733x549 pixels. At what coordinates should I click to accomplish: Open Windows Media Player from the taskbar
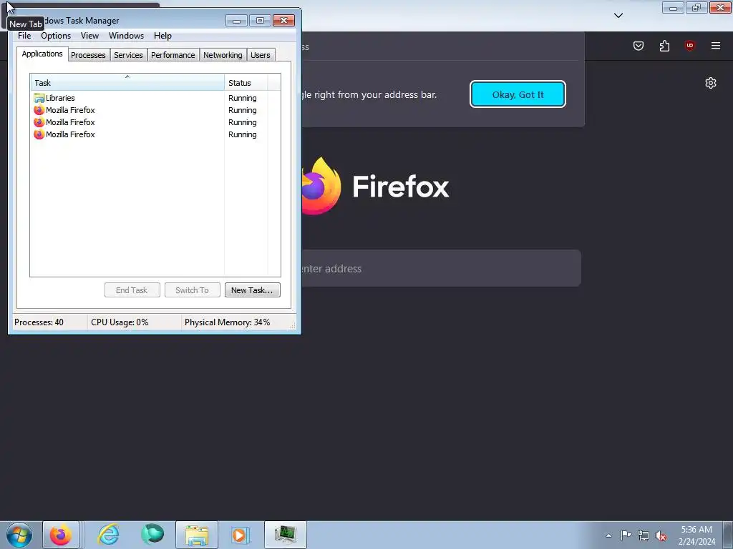pos(241,535)
